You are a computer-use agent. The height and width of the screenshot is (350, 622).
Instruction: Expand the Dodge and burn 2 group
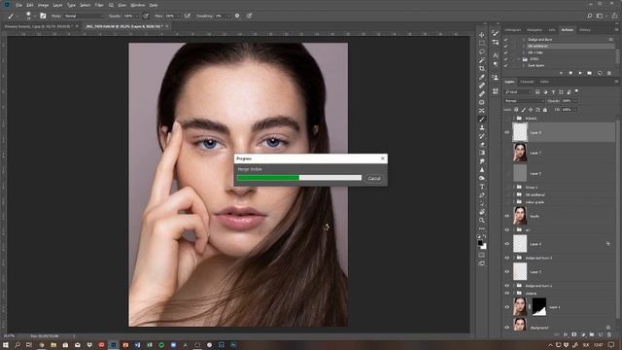(x=514, y=258)
